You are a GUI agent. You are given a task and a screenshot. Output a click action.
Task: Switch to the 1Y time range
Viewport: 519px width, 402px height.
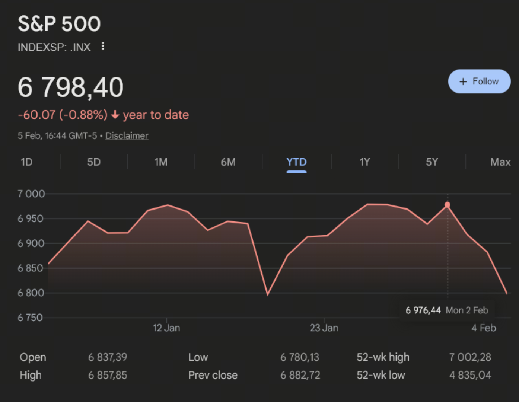coord(364,162)
